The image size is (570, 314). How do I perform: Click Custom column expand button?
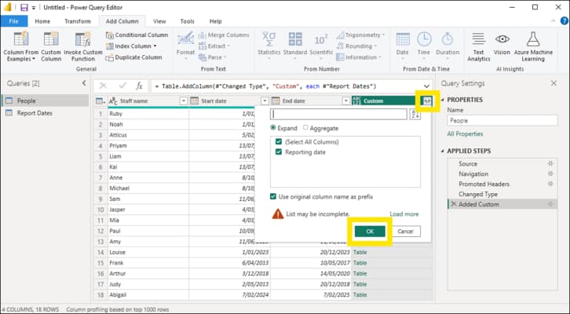427,101
